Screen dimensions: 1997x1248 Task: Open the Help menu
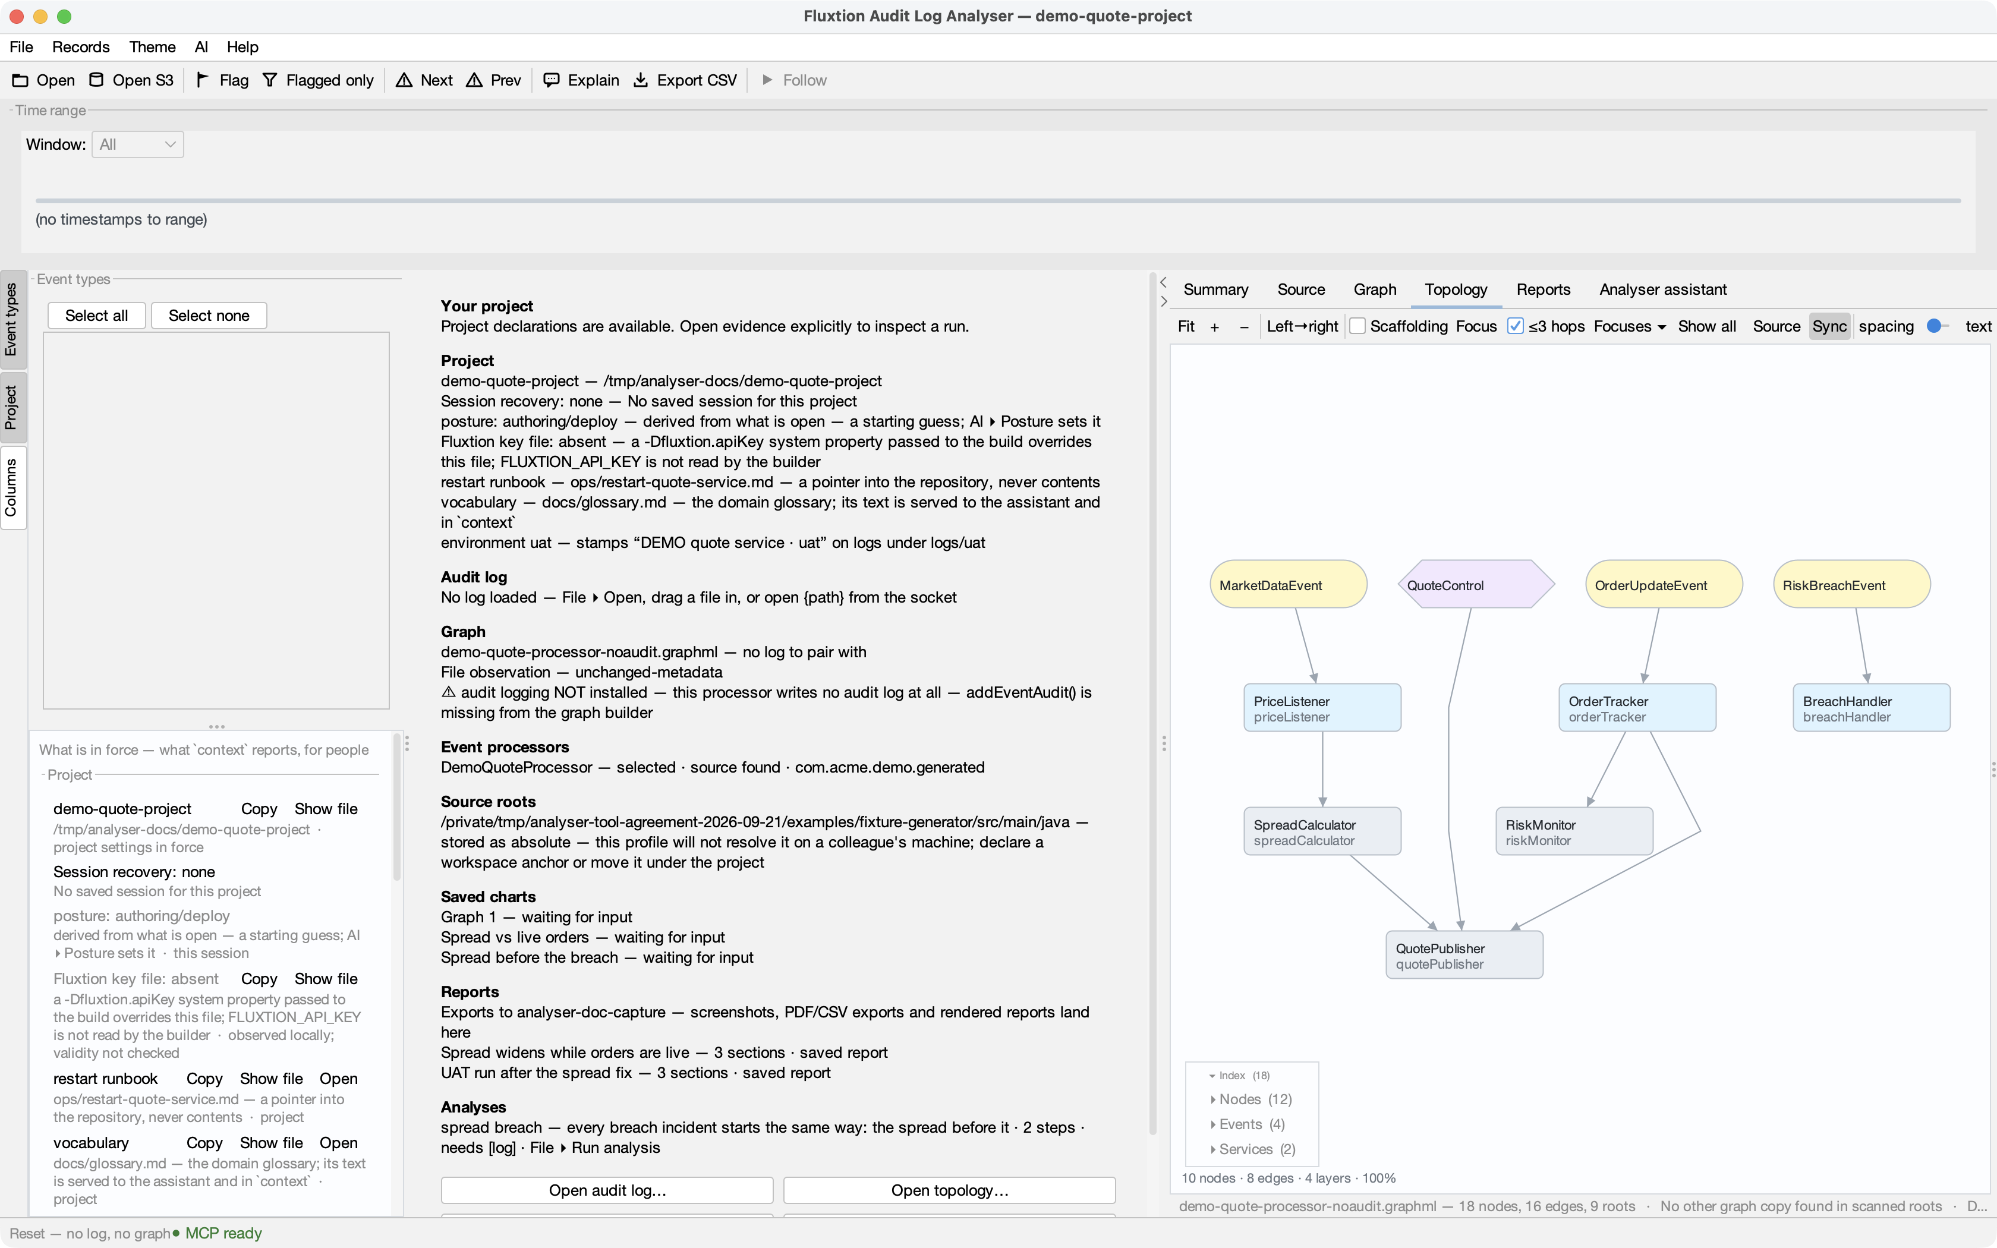[242, 47]
